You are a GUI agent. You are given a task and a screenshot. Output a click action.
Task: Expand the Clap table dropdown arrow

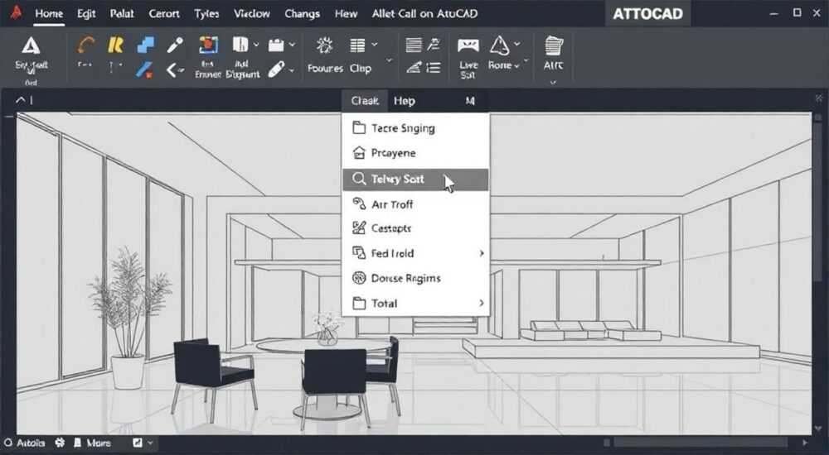(x=375, y=45)
